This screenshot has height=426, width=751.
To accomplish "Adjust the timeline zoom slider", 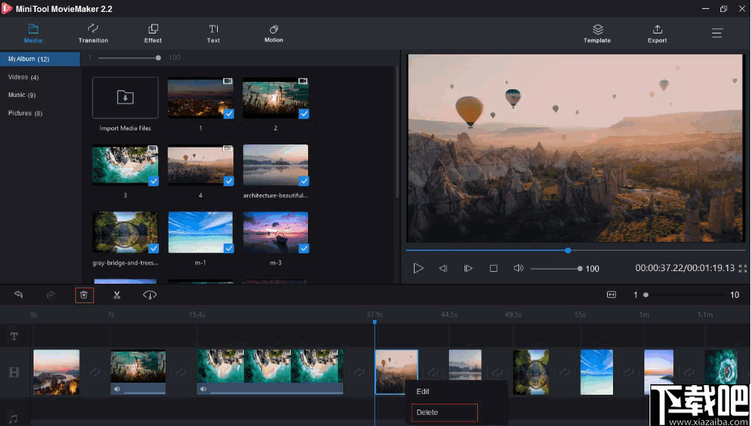I will pyautogui.click(x=646, y=295).
